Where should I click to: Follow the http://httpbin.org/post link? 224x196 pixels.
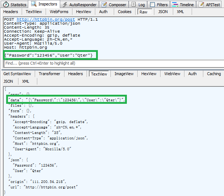point(46,19)
